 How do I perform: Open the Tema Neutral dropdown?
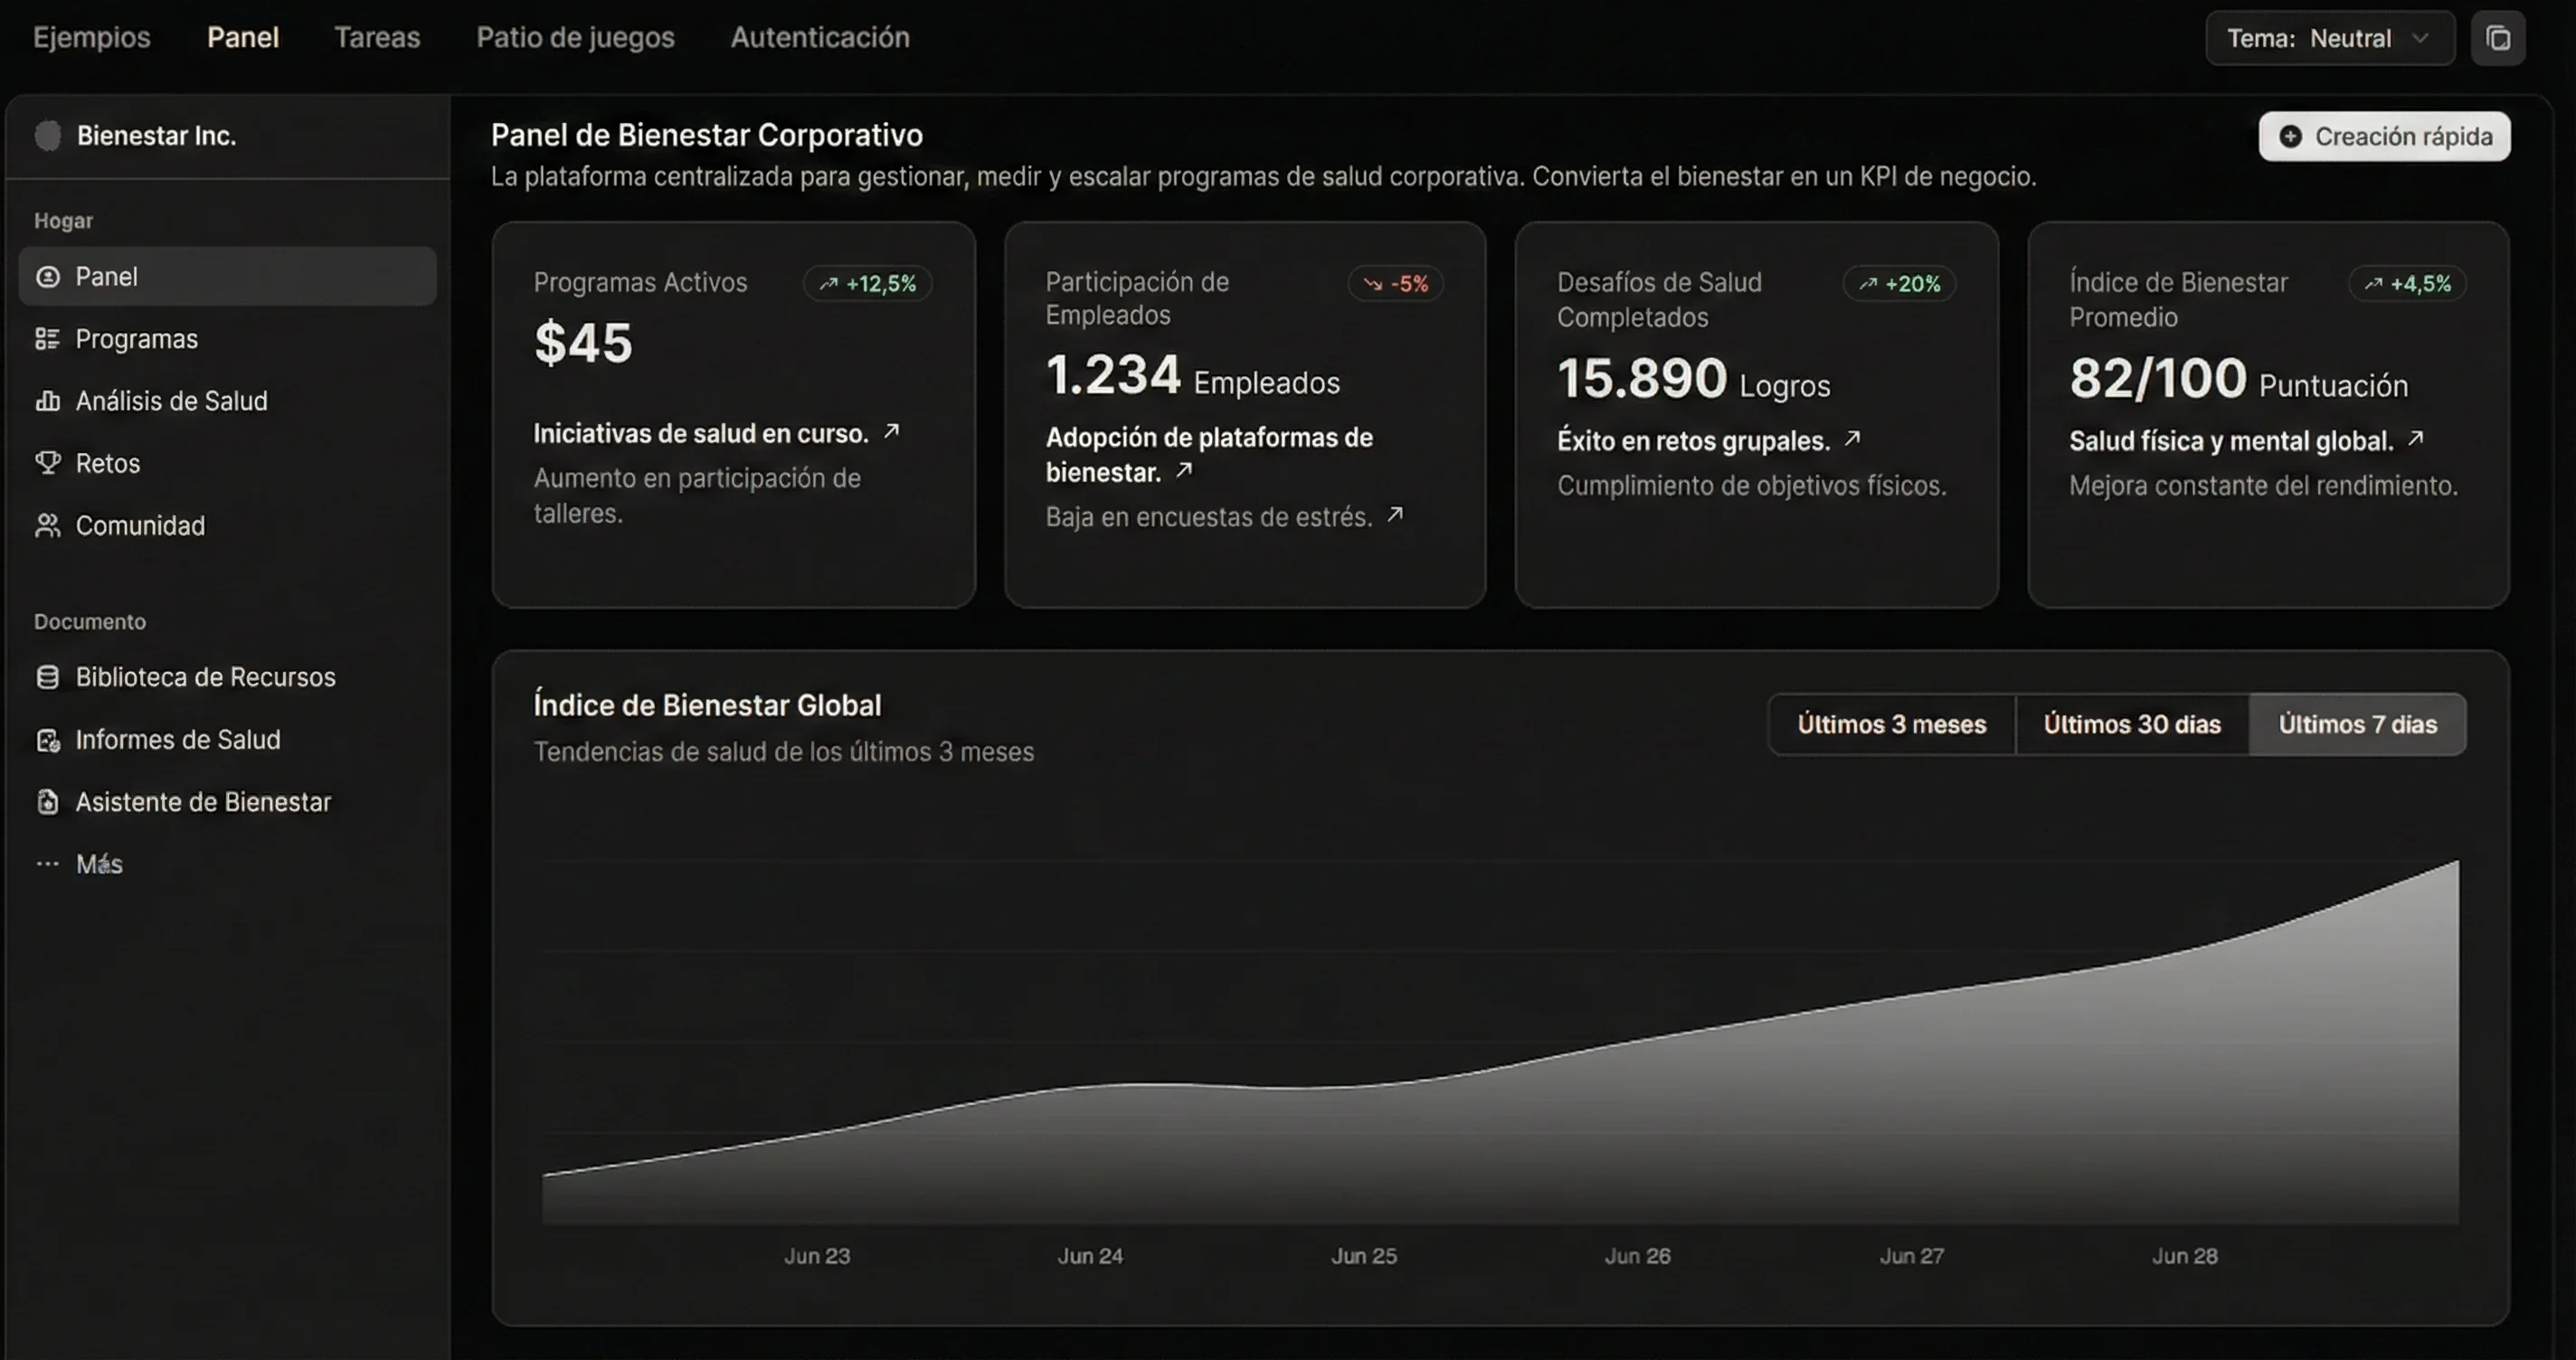coord(2329,38)
